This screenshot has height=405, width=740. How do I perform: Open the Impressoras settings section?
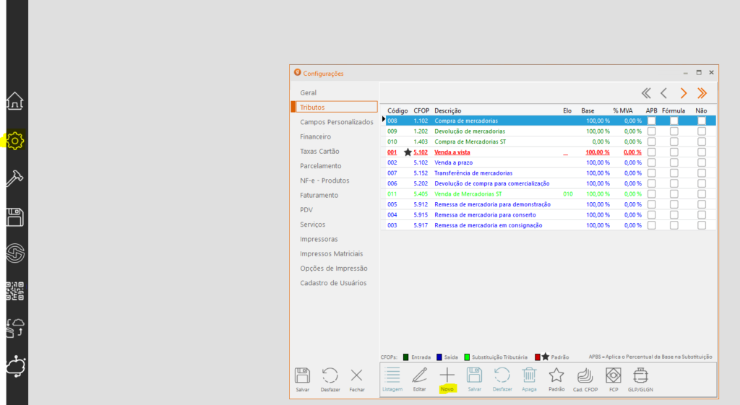click(319, 239)
